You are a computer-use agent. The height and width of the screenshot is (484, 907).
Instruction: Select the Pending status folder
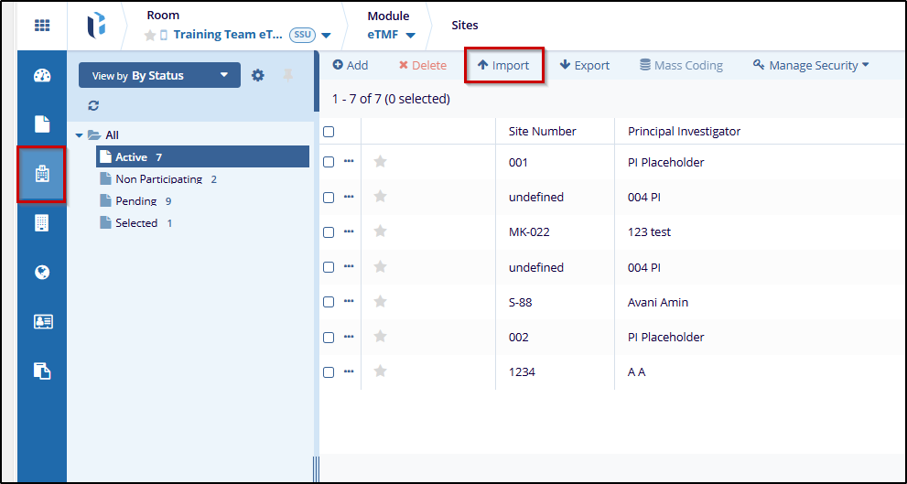tap(135, 201)
